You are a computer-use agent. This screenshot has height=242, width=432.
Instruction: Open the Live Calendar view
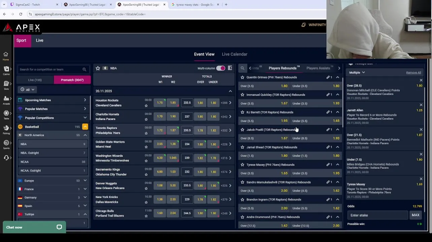coord(234,54)
